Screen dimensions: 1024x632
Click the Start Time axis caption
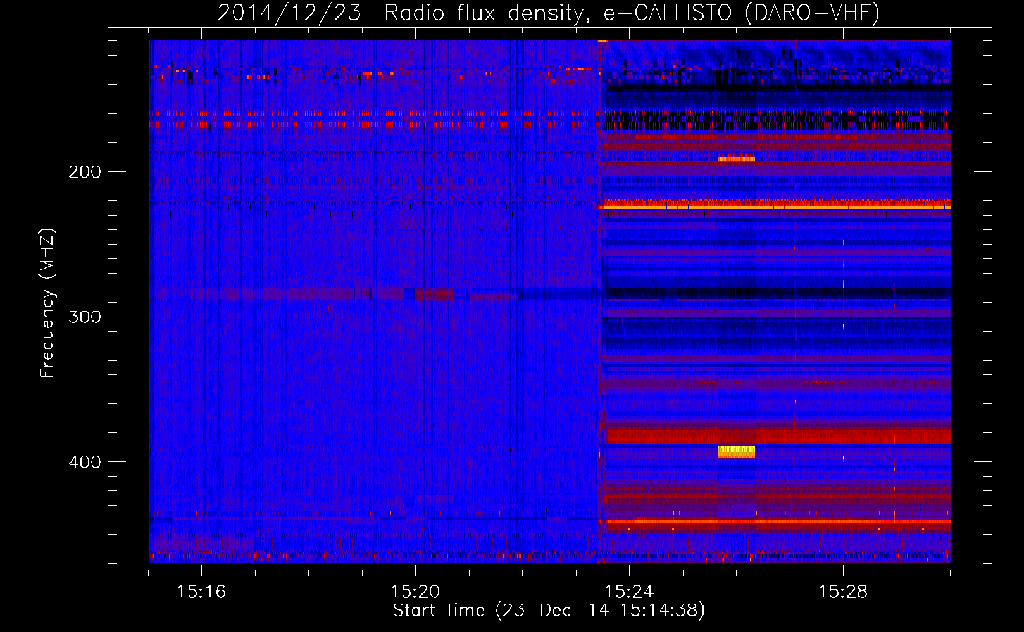(x=549, y=611)
